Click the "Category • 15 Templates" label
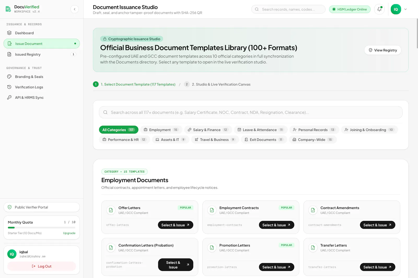This screenshot has width=418, height=278. 124,171
